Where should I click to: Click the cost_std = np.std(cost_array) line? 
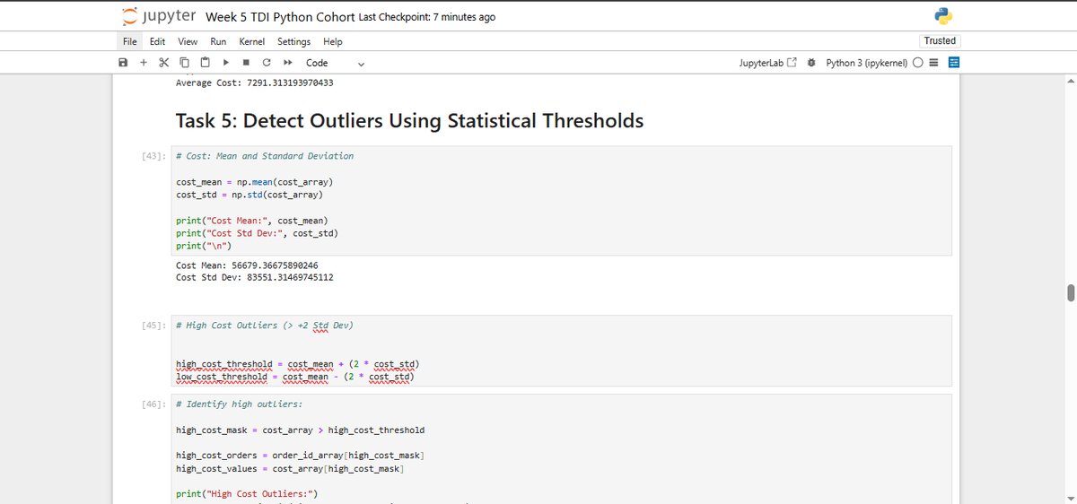[x=250, y=194]
